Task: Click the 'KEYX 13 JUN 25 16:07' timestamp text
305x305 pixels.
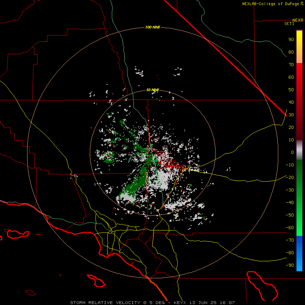Action: click(204, 303)
